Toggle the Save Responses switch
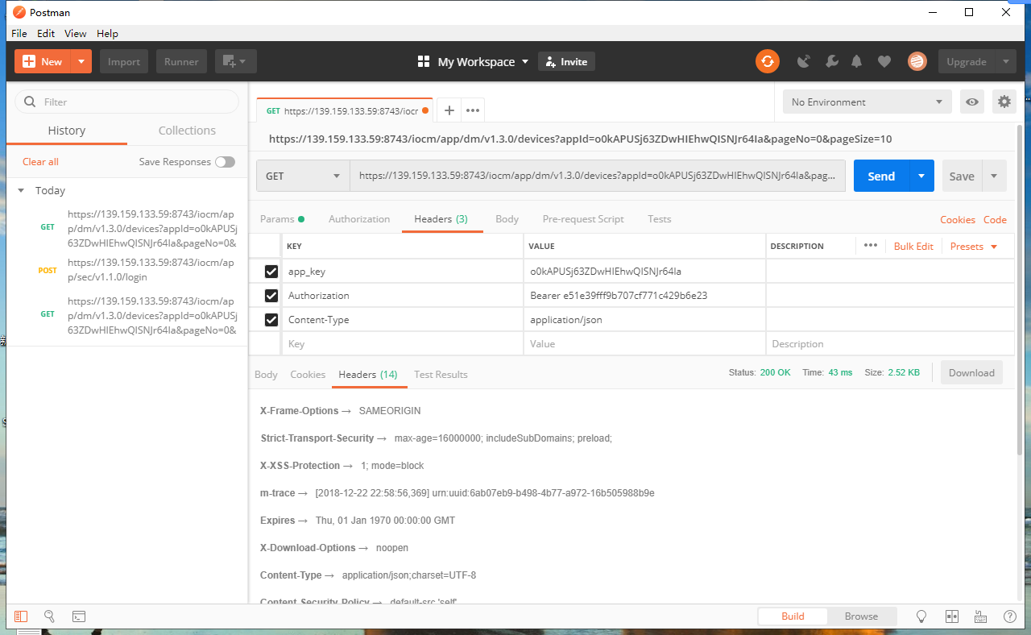This screenshot has height=635, width=1031. pyautogui.click(x=225, y=162)
